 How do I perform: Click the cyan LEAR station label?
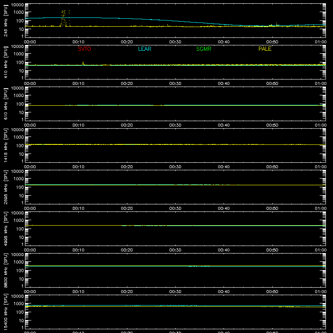[144, 49]
